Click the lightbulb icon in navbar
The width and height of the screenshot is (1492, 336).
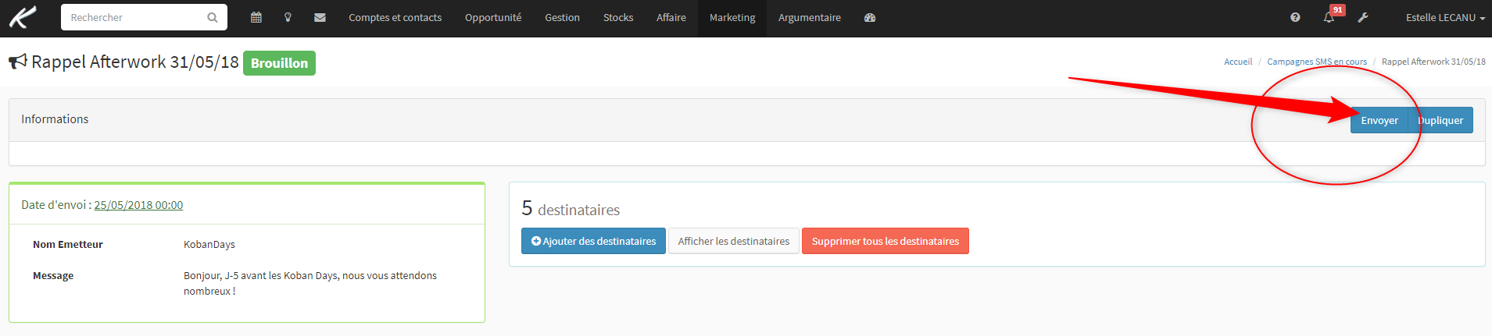pyautogui.click(x=288, y=17)
